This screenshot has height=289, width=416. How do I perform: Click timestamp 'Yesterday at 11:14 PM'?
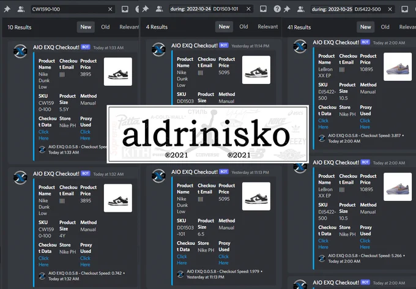[250, 46]
